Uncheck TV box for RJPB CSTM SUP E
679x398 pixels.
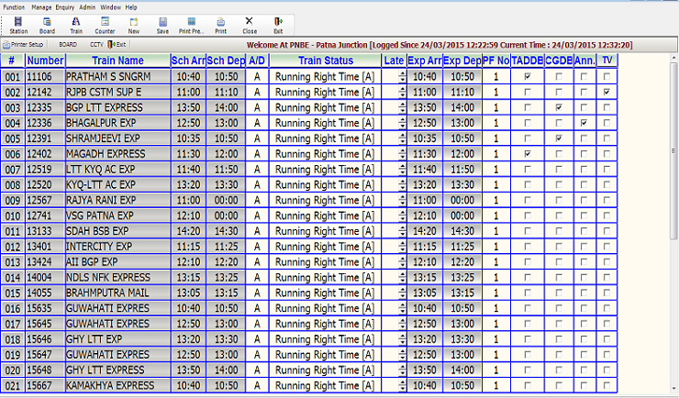click(x=607, y=93)
